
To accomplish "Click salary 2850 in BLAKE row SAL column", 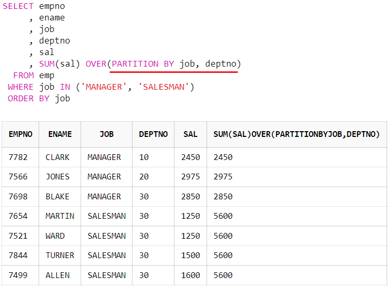I will pos(191,197).
